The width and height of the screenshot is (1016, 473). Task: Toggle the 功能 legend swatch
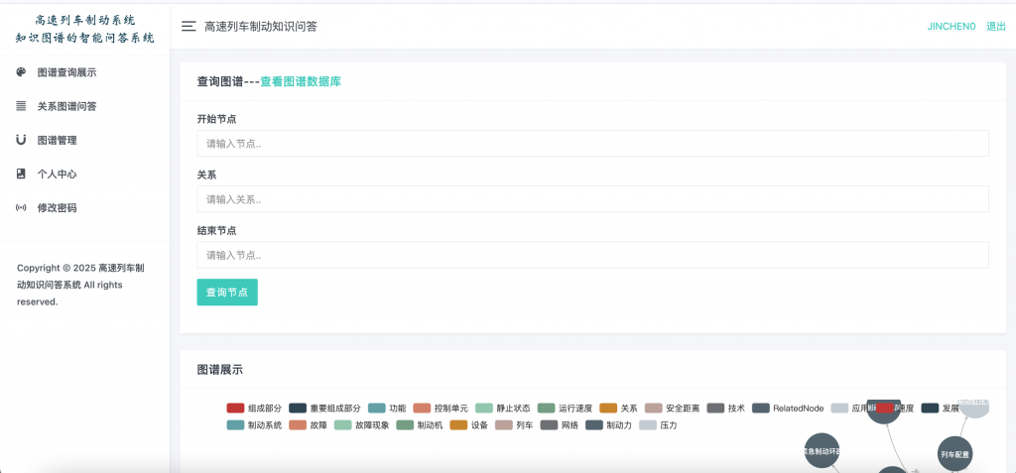tap(376, 409)
